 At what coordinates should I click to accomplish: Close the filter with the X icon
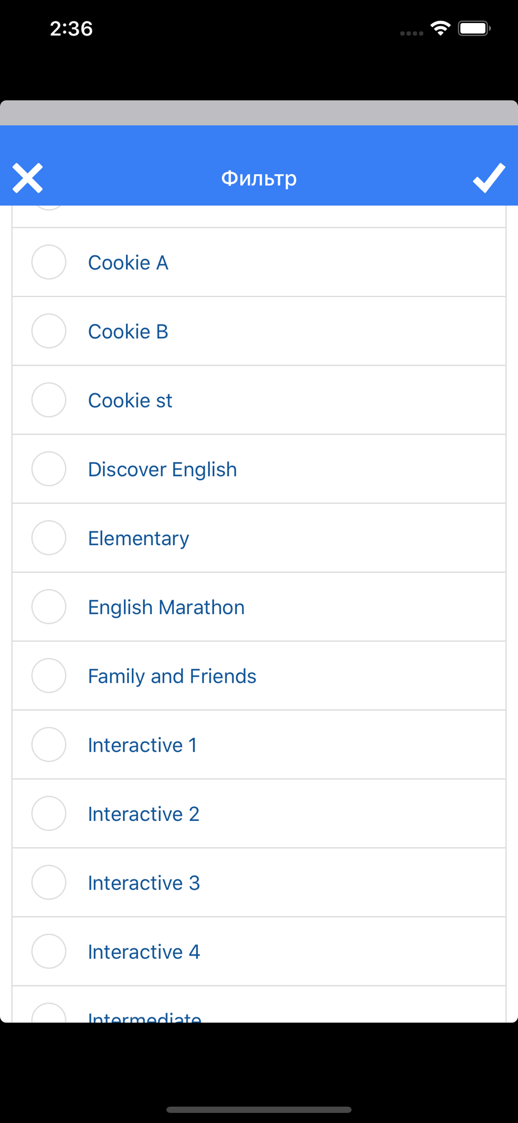point(27,179)
